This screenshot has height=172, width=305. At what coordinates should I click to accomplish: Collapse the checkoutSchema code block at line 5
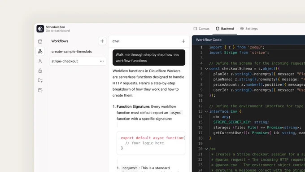206,69
